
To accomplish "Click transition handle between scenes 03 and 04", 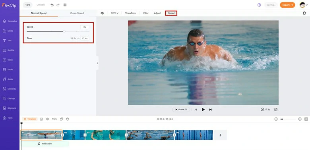I will 126,135.
